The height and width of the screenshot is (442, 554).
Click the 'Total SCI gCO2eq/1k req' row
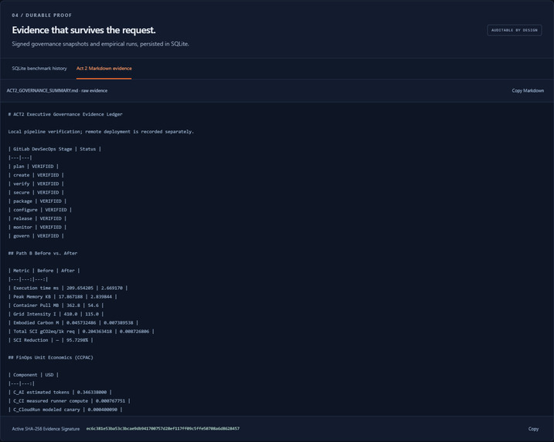point(81,331)
